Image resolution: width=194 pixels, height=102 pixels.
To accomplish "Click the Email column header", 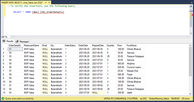I will tap(45, 46).
